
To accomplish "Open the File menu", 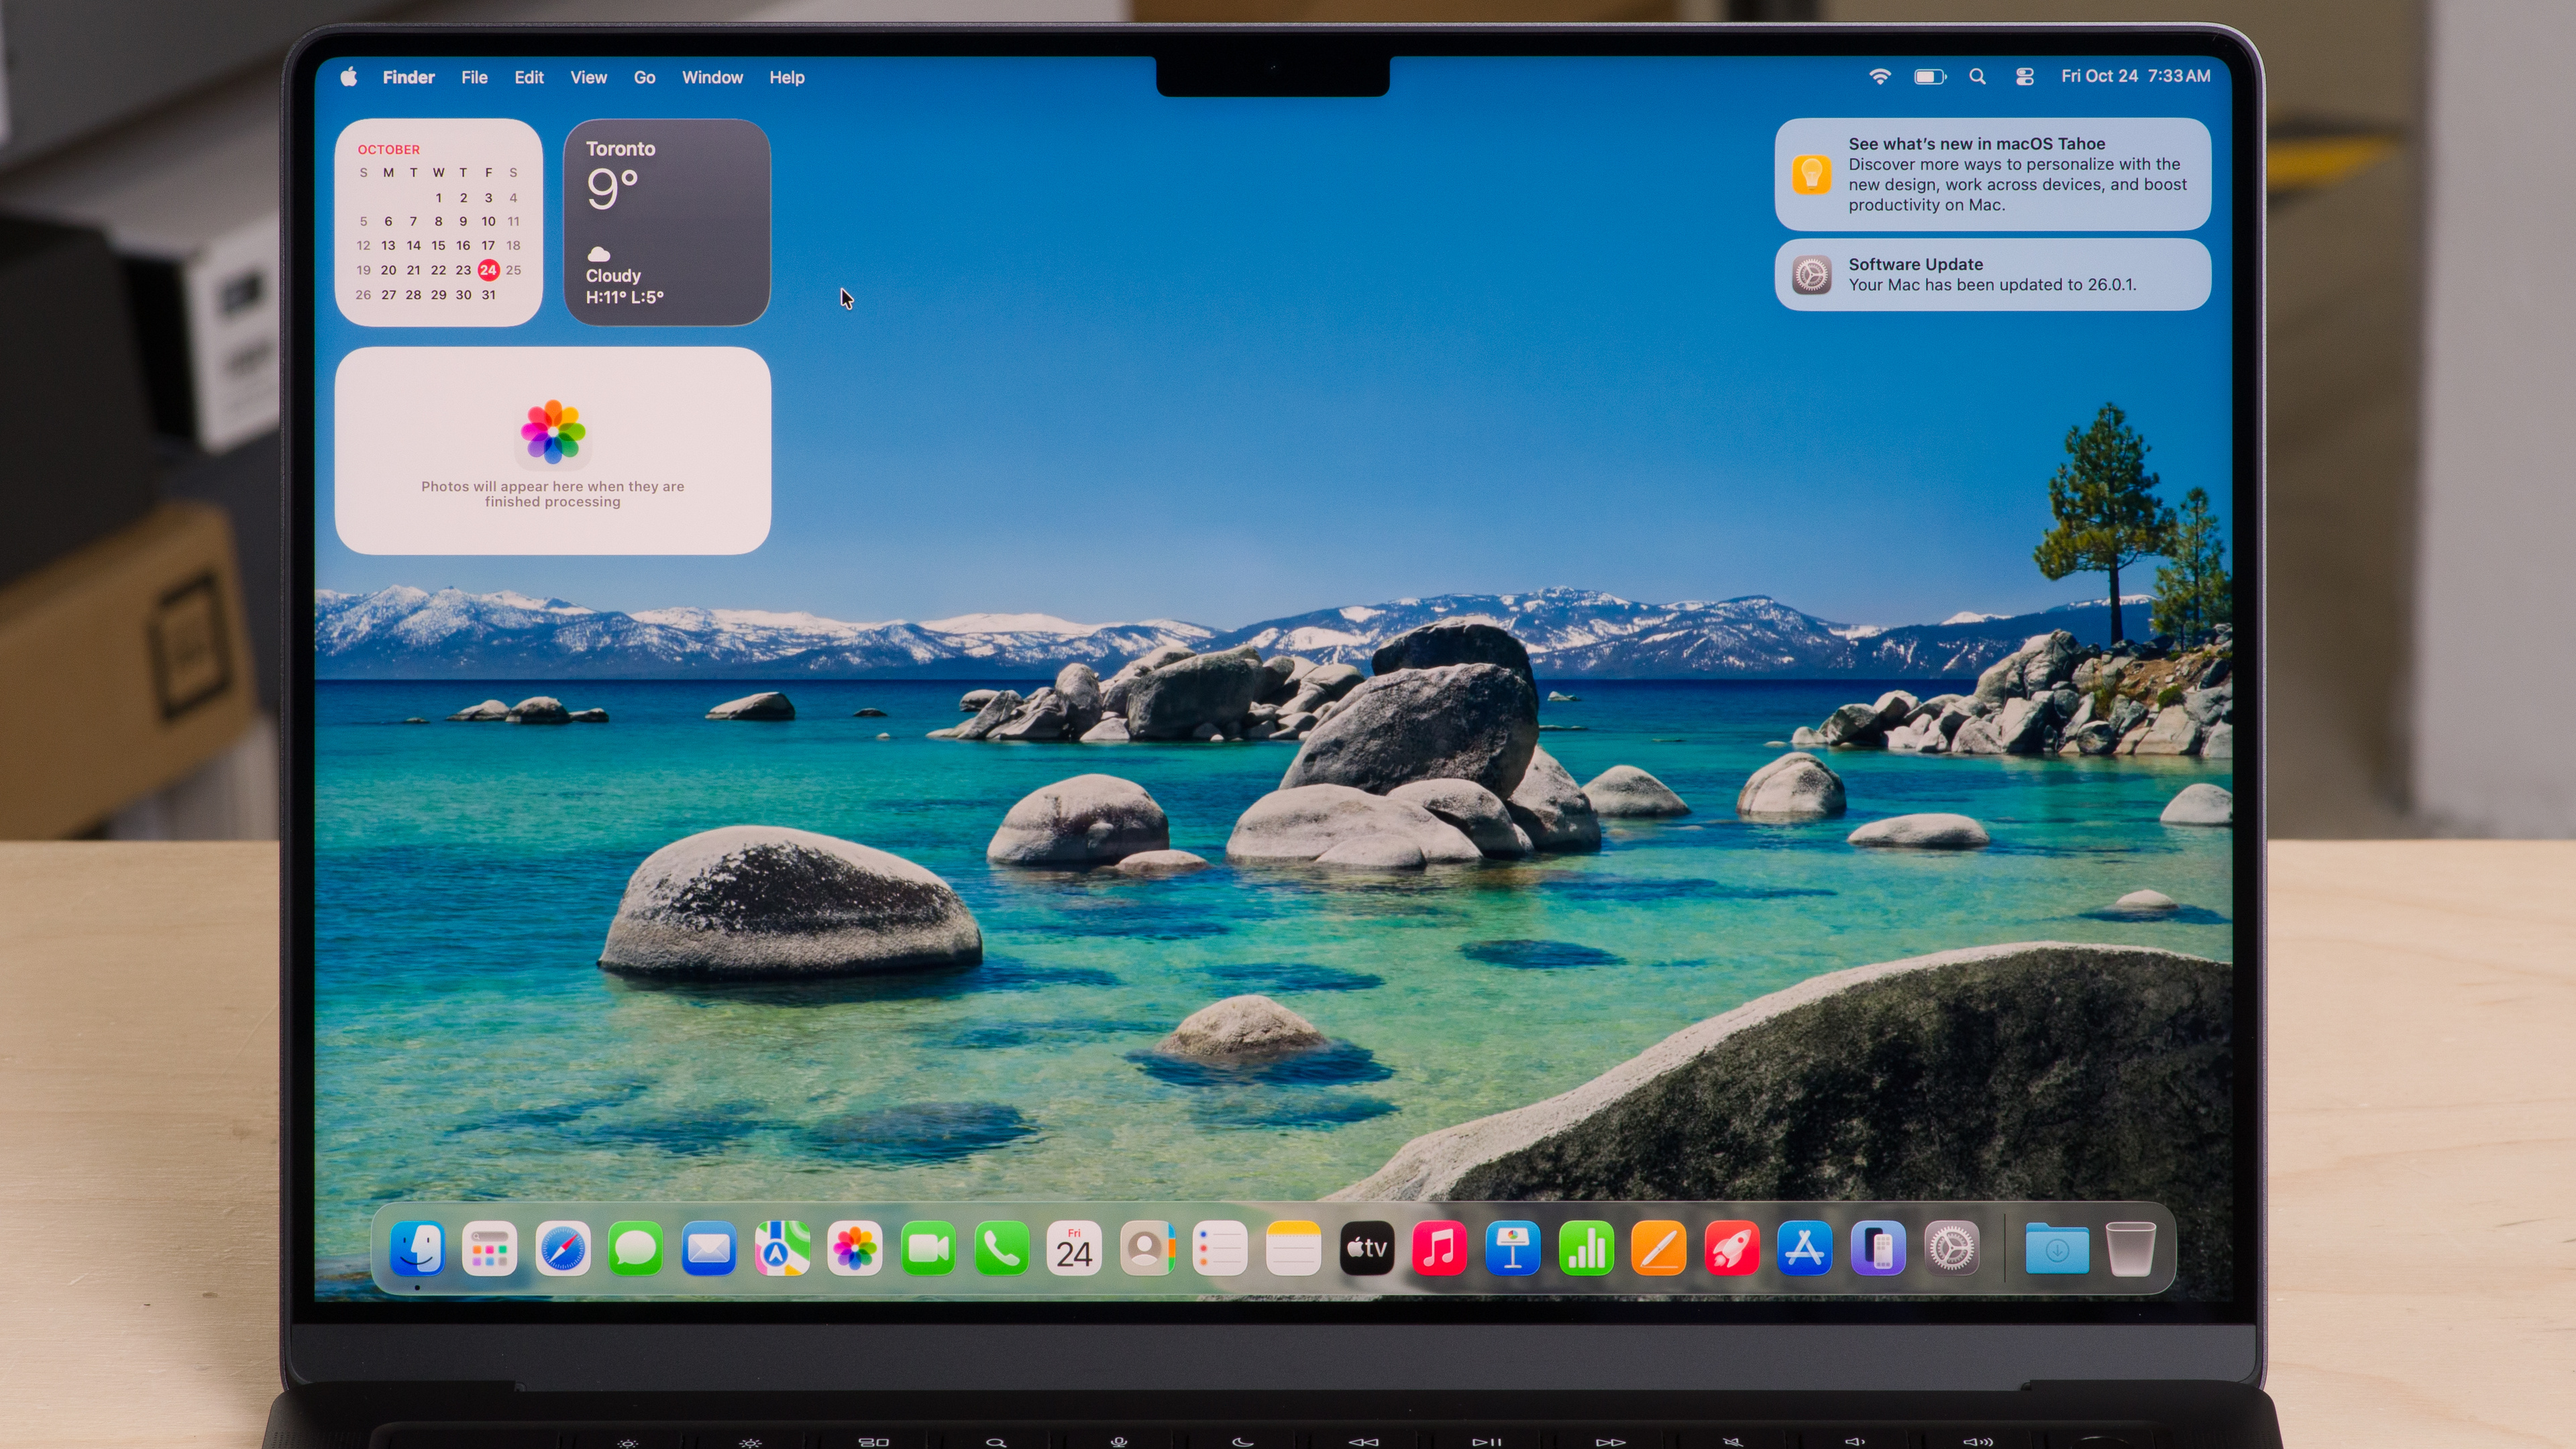I will coord(474,77).
